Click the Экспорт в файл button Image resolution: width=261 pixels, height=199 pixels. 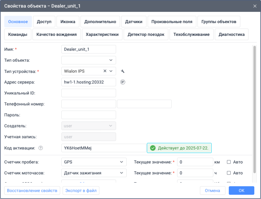tap(81, 190)
